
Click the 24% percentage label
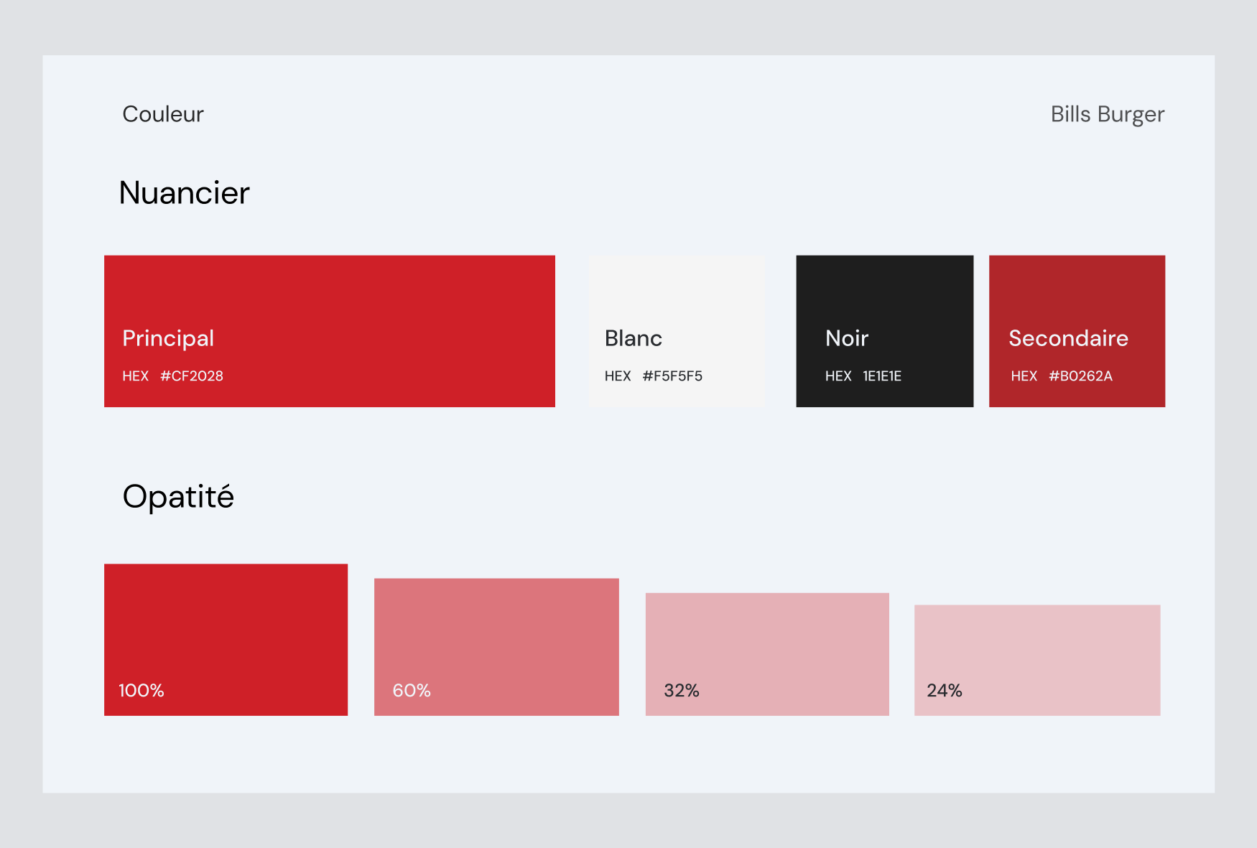coord(945,691)
